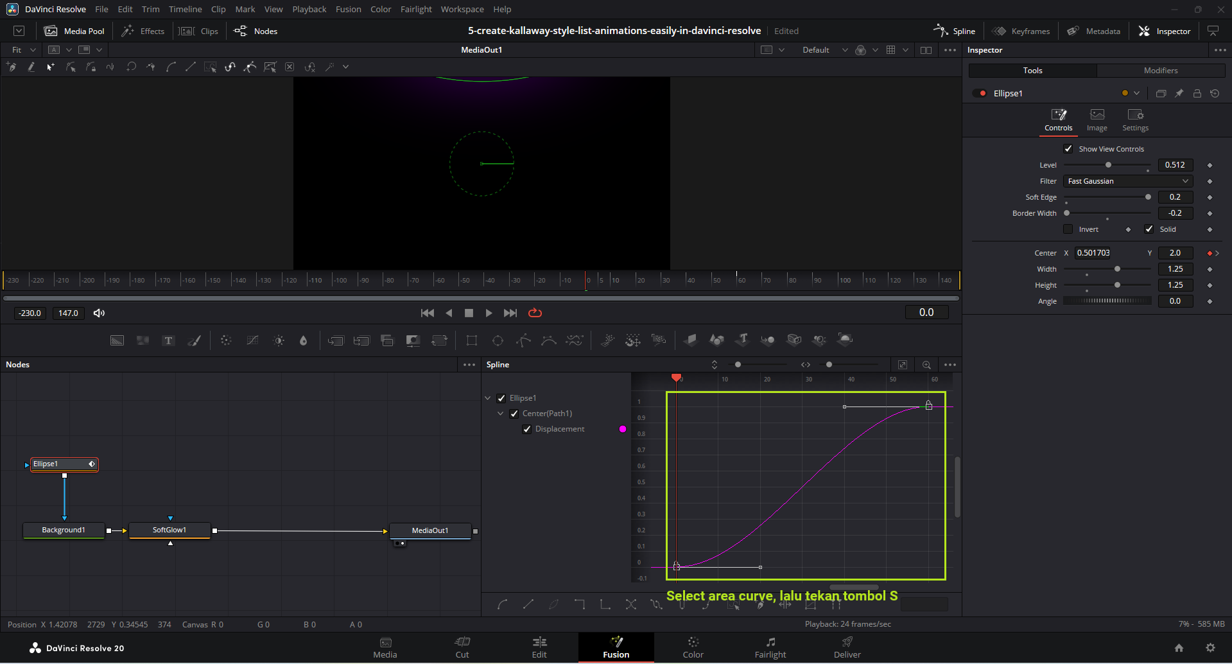Screen dimensions: 1232x664
Task: Click the Rectangle mask tool icon
Action: pyautogui.click(x=472, y=340)
